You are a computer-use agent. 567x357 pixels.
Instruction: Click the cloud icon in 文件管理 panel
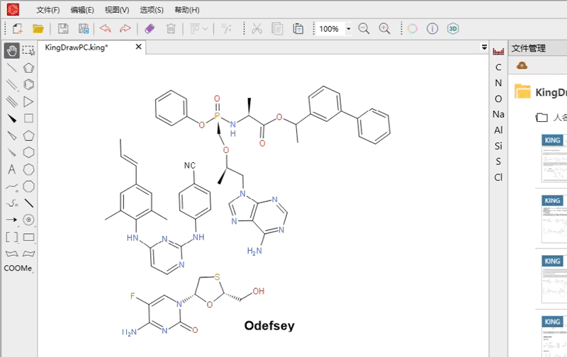point(522,66)
